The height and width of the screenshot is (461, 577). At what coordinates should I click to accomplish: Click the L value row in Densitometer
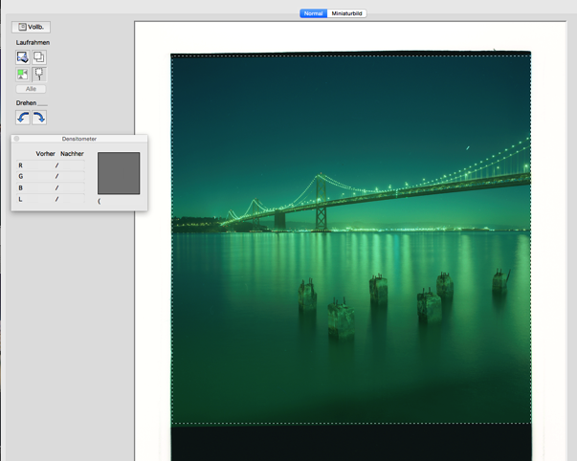click(51, 199)
